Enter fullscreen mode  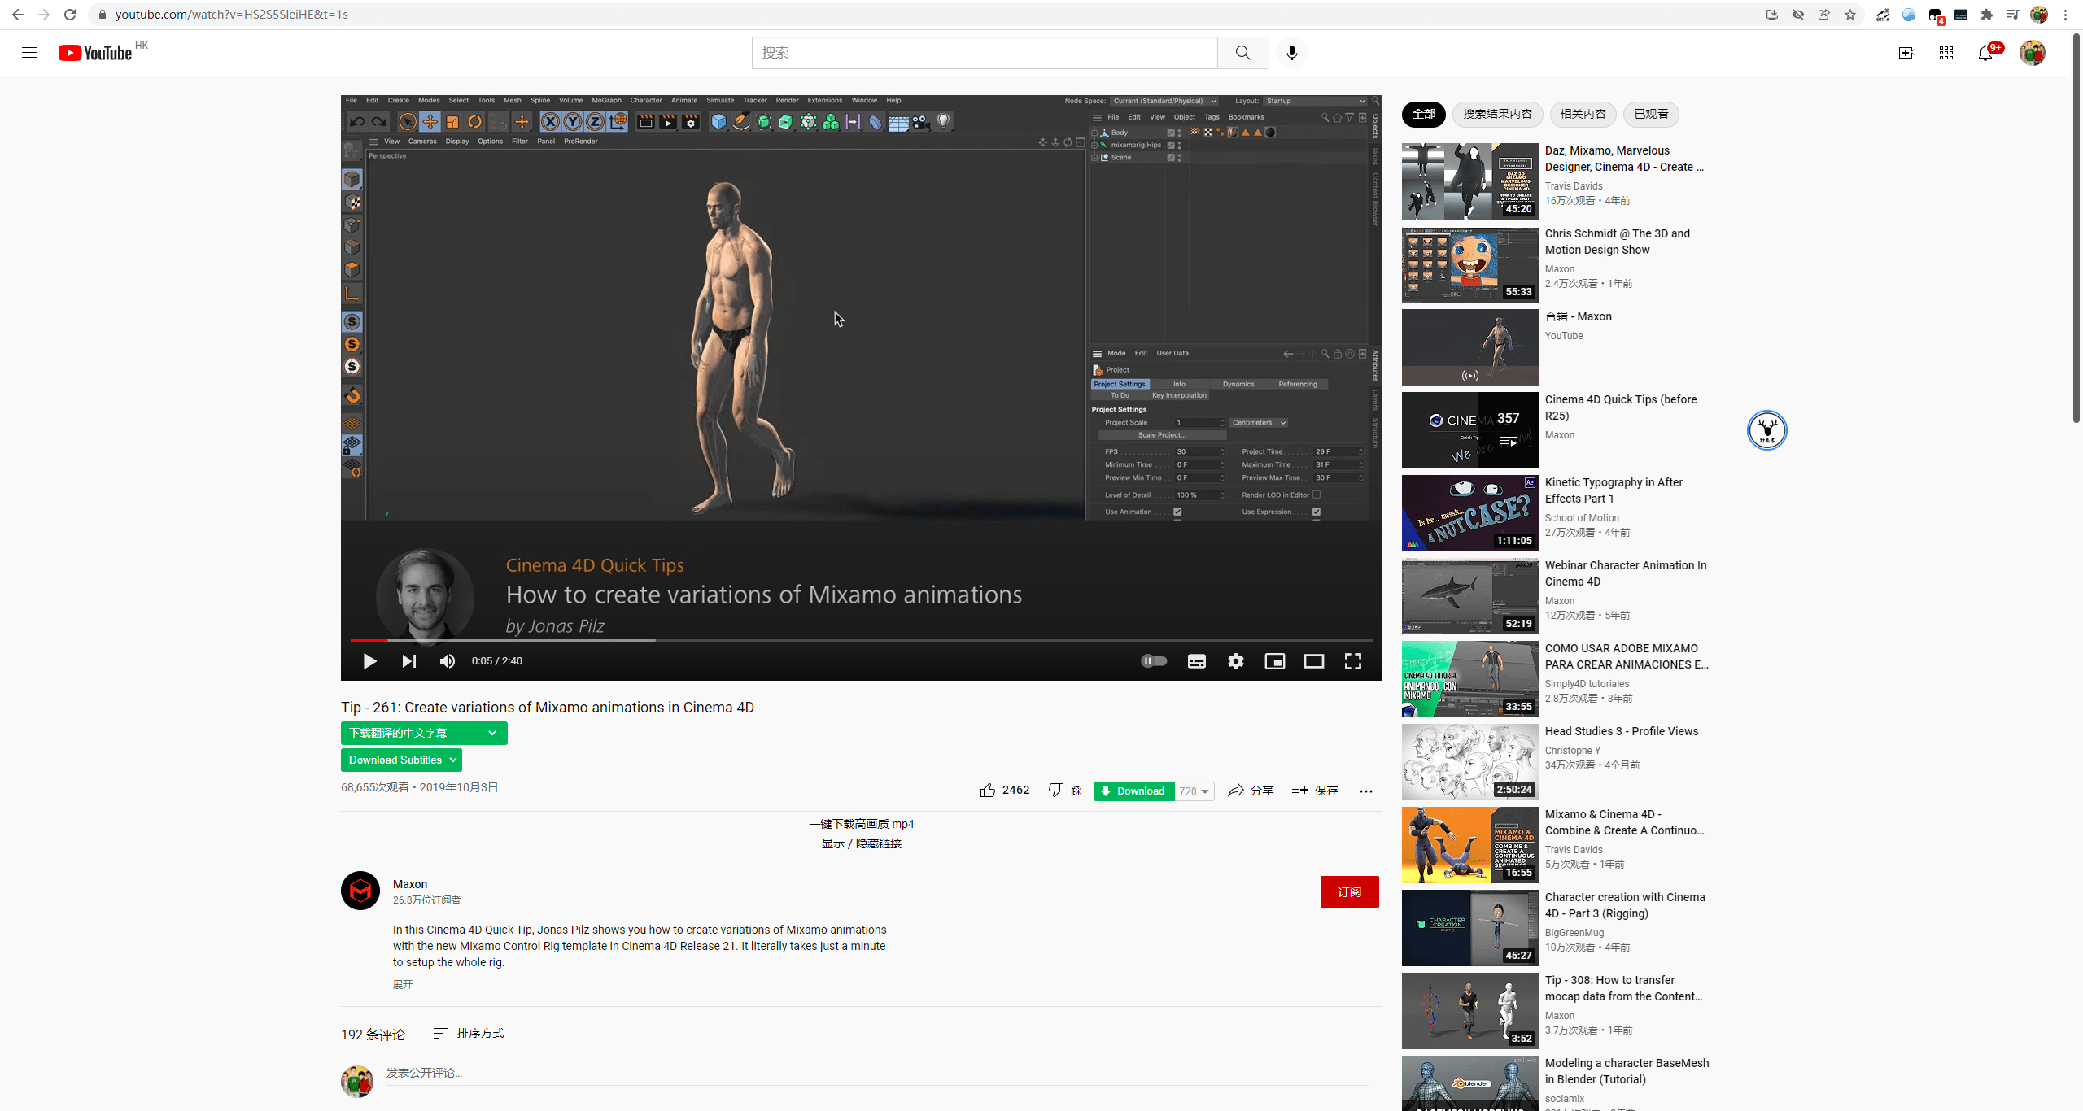[x=1352, y=661]
